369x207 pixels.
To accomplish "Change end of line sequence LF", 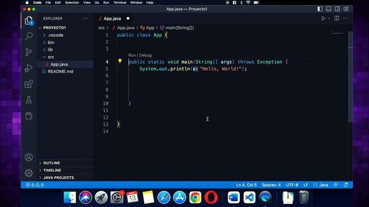I will coord(306,185).
